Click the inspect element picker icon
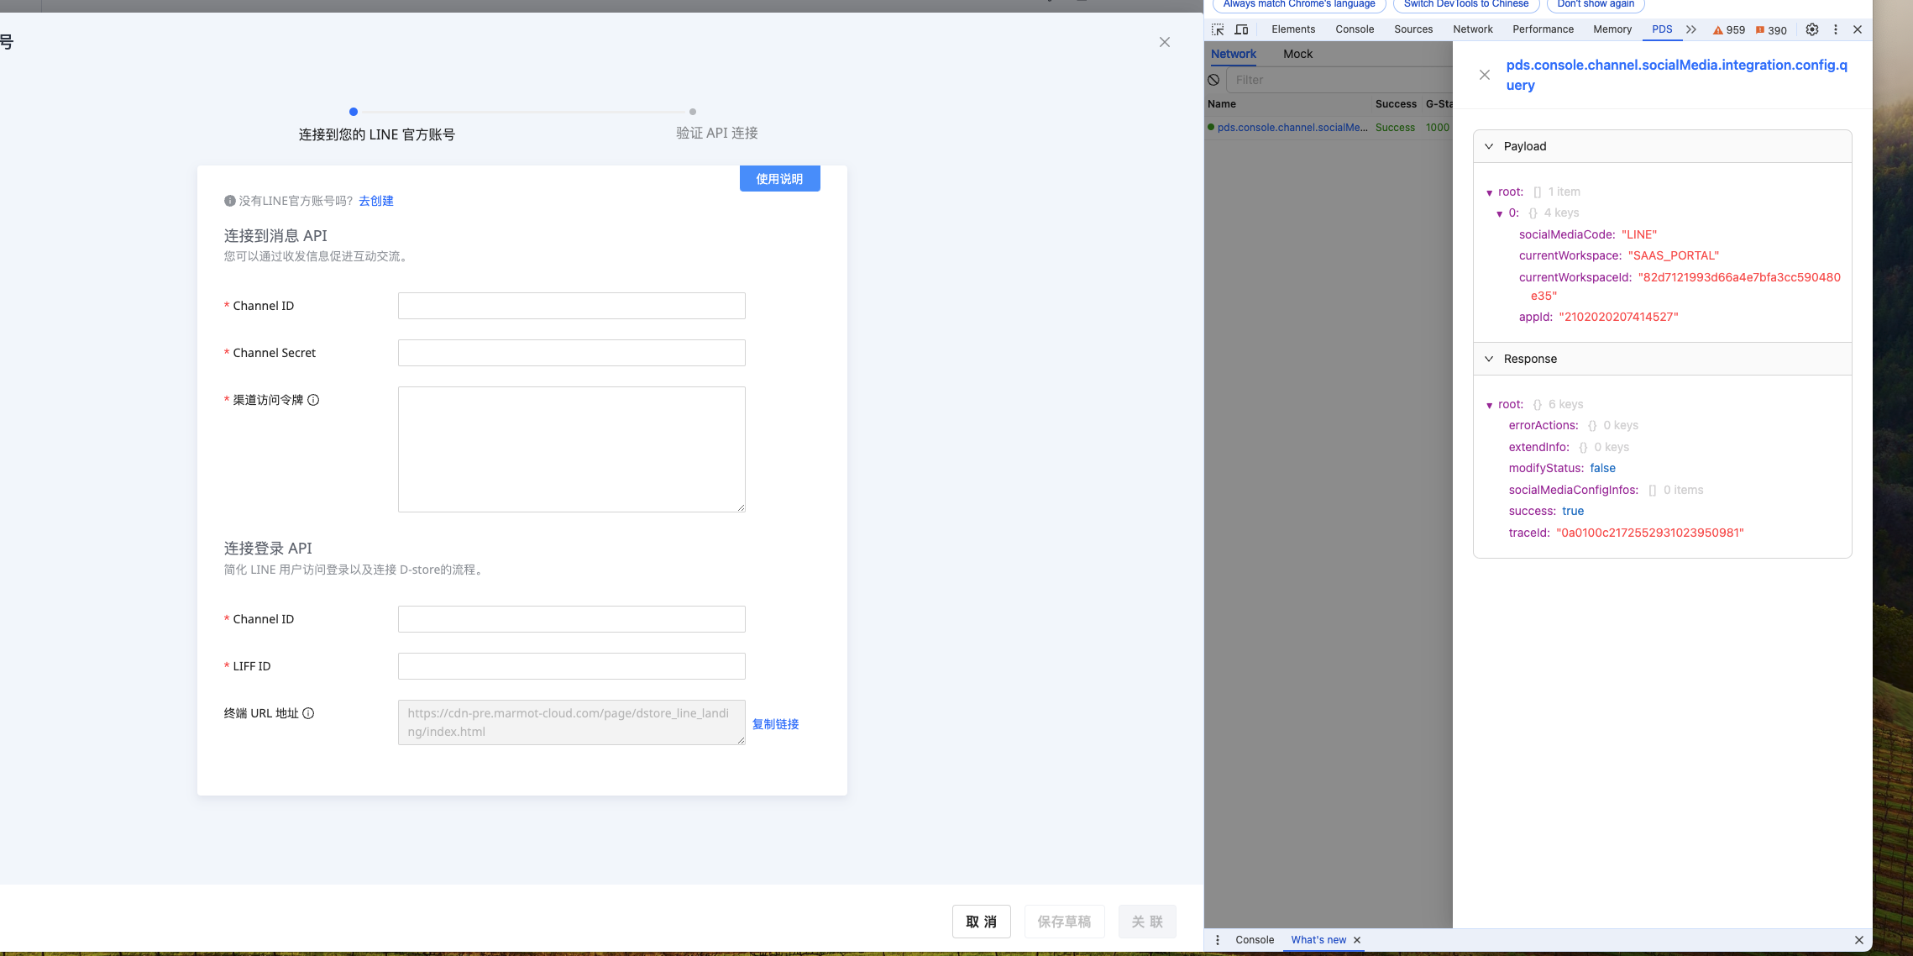This screenshot has height=956, width=1913. pyautogui.click(x=1218, y=29)
